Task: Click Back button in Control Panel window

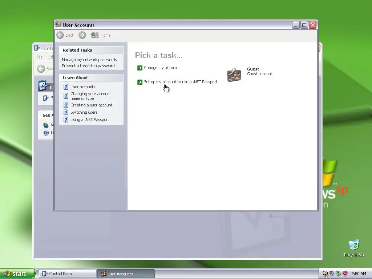Action: (x=45, y=69)
